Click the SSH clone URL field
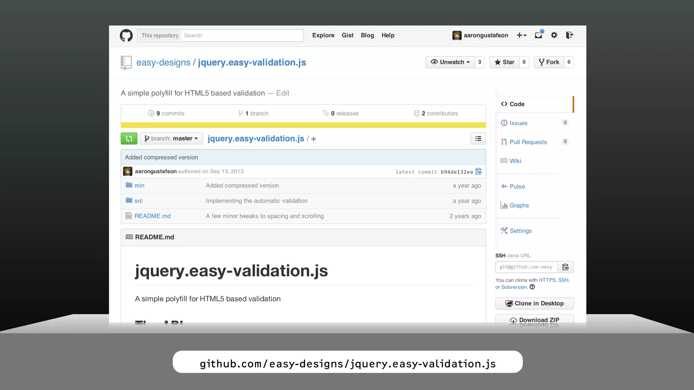 click(527, 267)
